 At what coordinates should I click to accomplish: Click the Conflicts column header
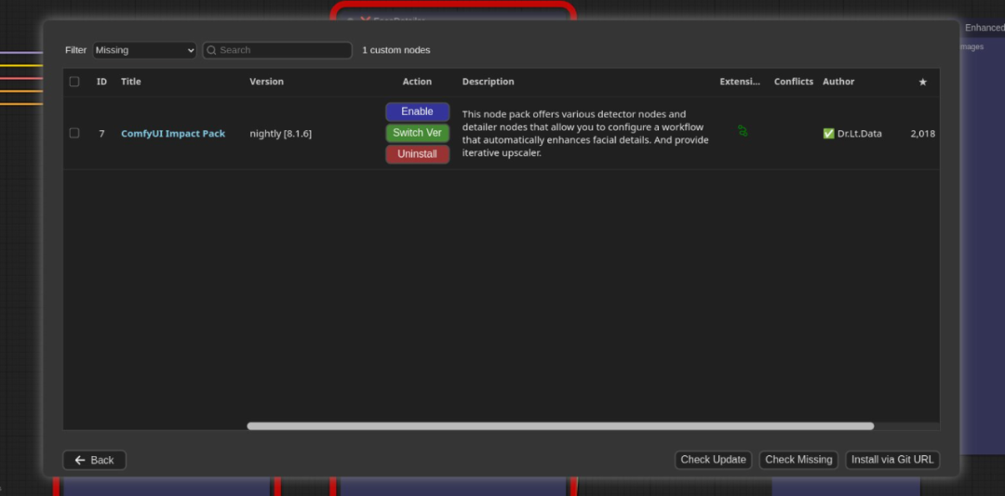point(794,82)
